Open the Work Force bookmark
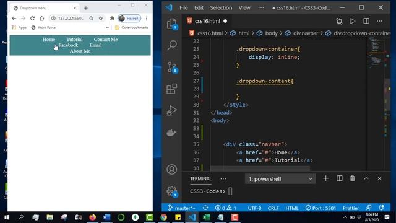The width and height of the screenshot is (396, 223). tap(43, 27)
